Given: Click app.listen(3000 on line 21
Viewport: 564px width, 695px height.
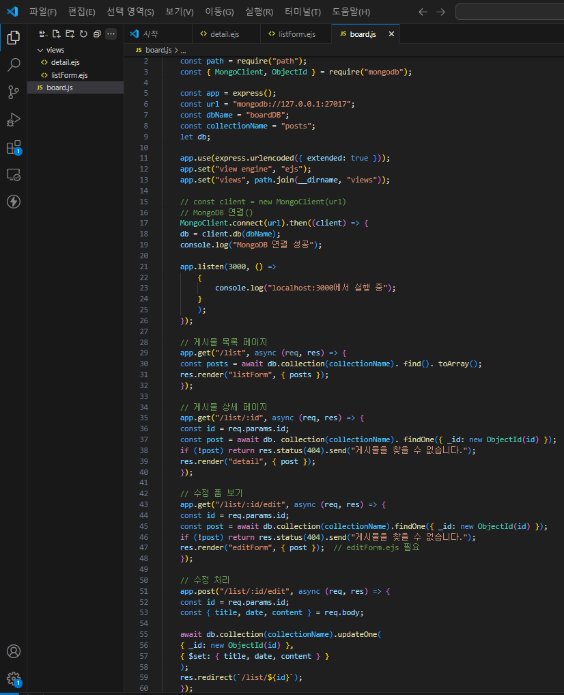Looking at the screenshot, I should coord(213,267).
